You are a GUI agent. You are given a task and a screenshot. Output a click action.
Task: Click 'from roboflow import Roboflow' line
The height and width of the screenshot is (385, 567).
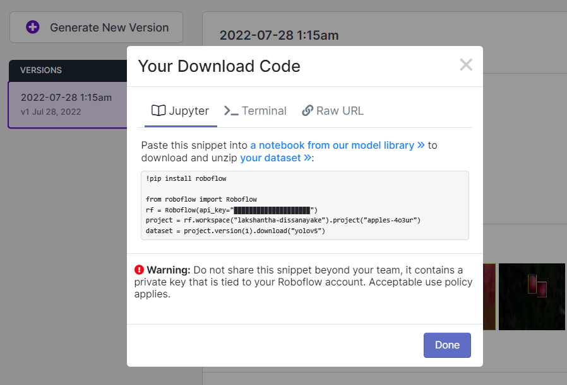click(201, 199)
